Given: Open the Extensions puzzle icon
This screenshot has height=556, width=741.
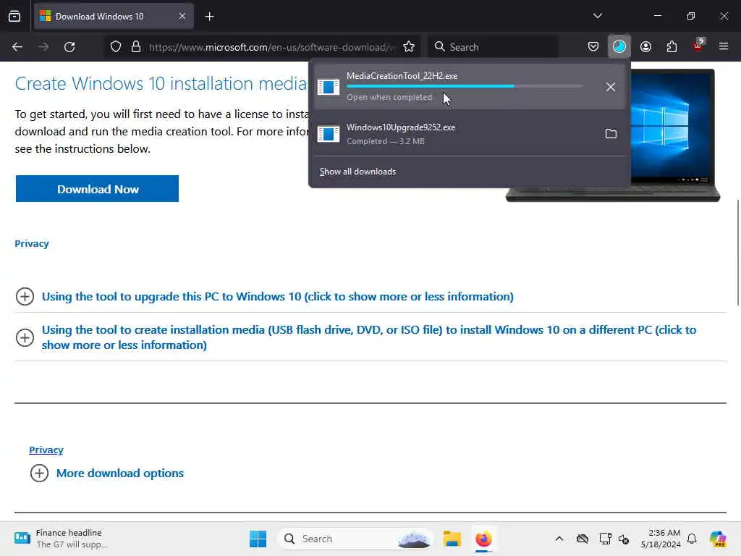Looking at the screenshot, I should (x=672, y=46).
